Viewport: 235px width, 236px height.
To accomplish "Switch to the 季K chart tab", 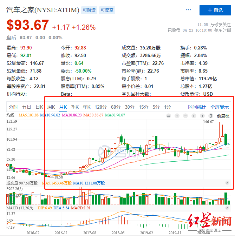I will click(x=75, y=107).
